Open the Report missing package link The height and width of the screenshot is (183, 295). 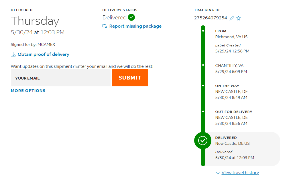point(135,26)
